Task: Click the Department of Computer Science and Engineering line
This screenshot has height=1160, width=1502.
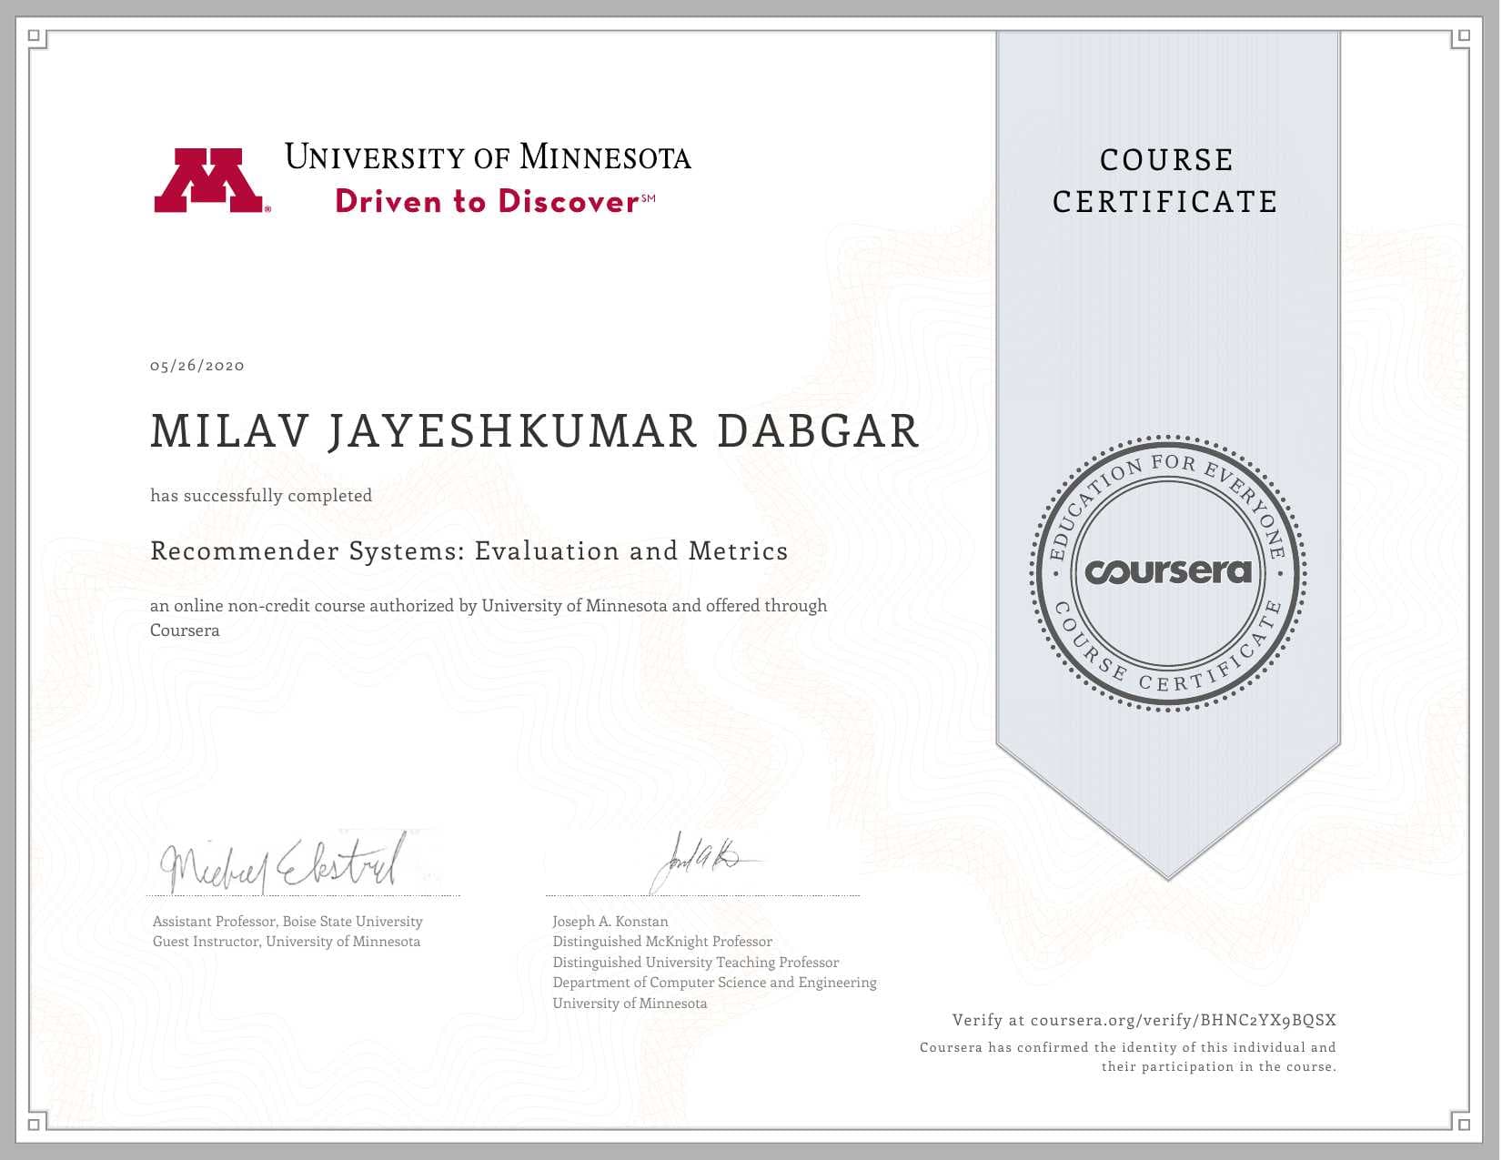Action: pyautogui.click(x=714, y=983)
